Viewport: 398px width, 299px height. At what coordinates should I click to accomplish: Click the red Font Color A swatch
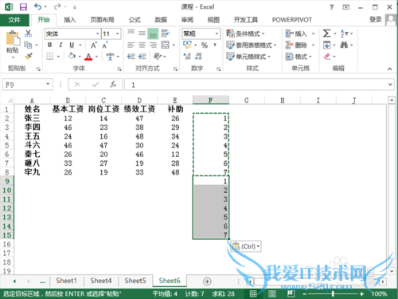pos(88,57)
